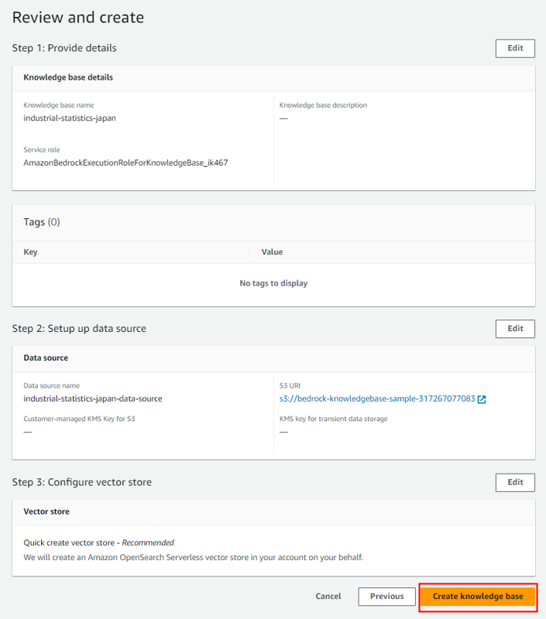Viewport: 546px width, 619px height.
Task: Click the Quick create vector store text
Action: click(69, 543)
